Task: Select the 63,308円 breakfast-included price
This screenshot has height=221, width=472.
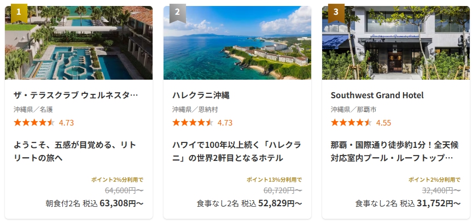Action: click(x=121, y=204)
